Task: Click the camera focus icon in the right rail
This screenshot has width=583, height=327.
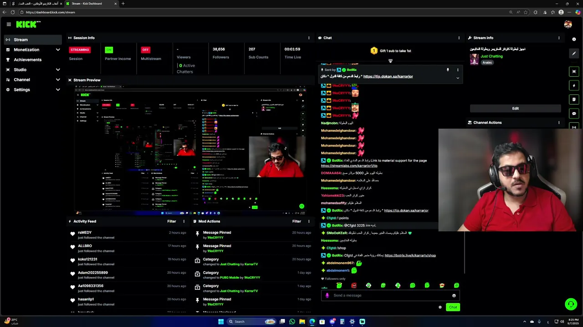Action: [574, 71]
